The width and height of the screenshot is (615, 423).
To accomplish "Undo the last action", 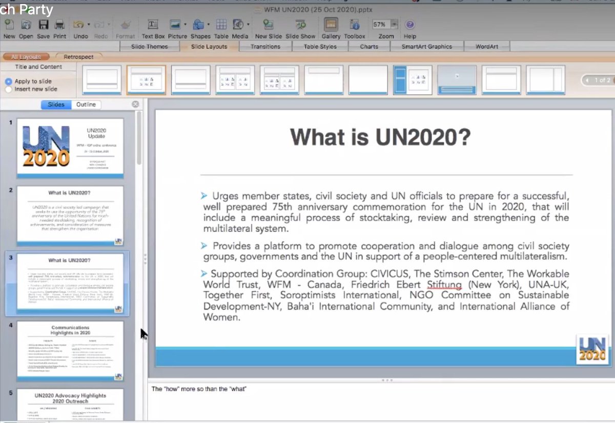I will coord(78,25).
